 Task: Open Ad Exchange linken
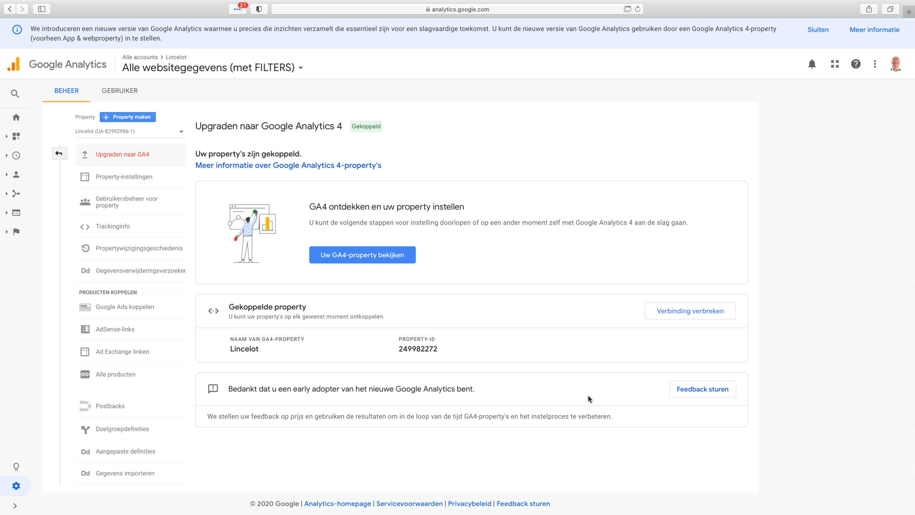click(x=131, y=352)
